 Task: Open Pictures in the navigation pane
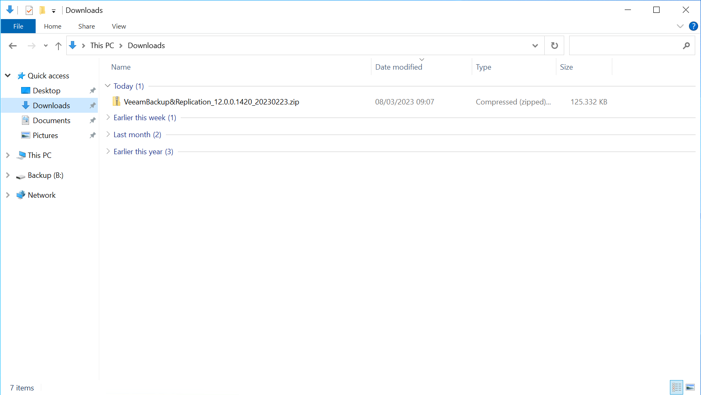[x=45, y=136]
